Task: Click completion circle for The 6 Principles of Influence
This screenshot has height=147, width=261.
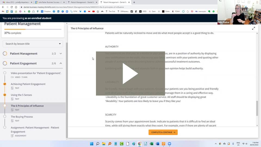Action: point(5,106)
